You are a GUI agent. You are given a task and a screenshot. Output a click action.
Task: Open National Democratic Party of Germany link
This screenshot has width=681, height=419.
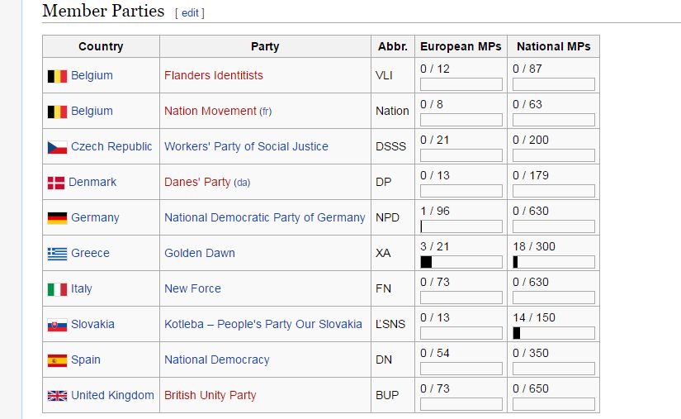click(x=264, y=217)
